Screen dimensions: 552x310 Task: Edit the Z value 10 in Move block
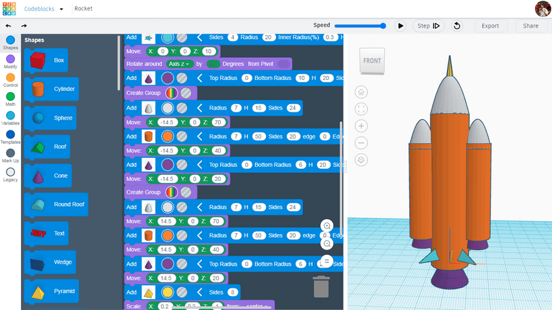(x=209, y=51)
